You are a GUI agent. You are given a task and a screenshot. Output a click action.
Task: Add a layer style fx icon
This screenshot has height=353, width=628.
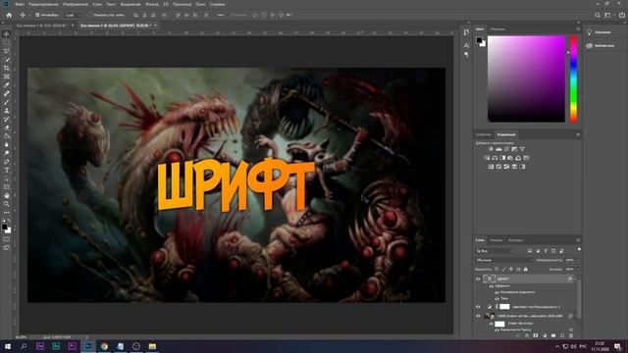tap(527, 335)
